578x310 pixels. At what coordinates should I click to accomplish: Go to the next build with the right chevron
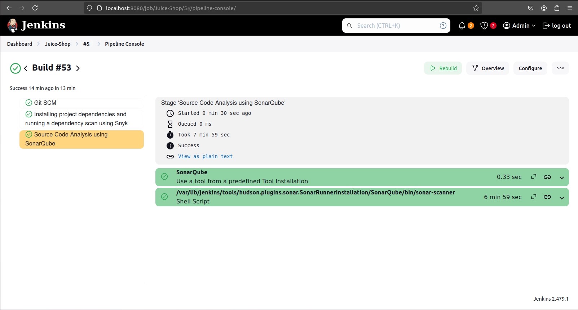(78, 68)
